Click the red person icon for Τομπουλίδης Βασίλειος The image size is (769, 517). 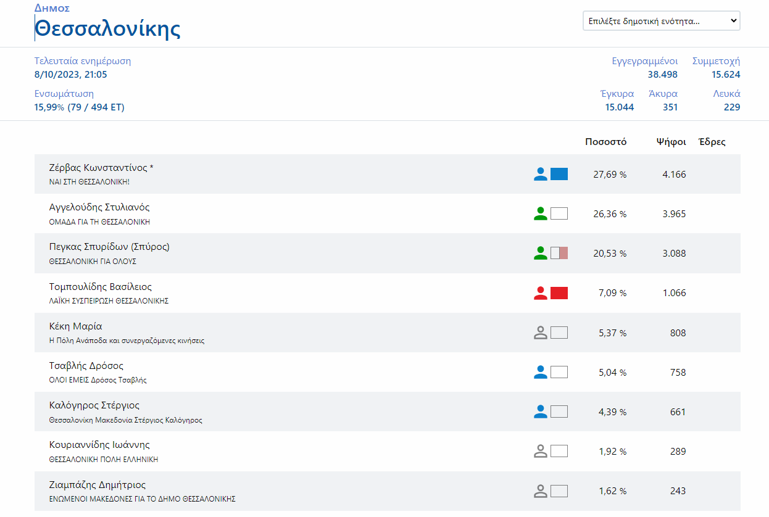[540, 293]
